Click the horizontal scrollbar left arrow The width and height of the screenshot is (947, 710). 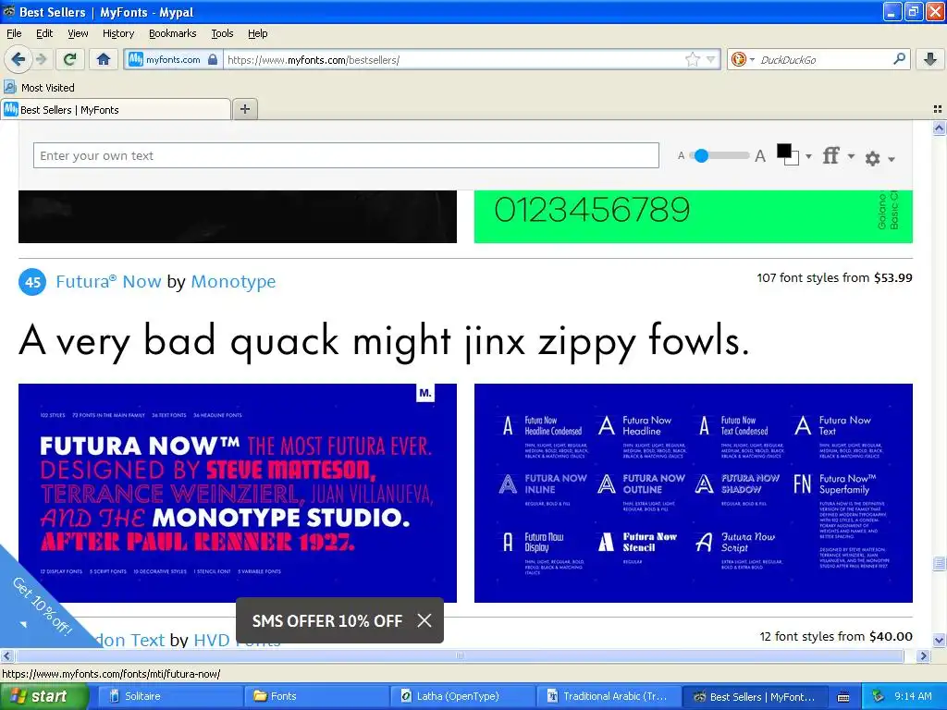6,655
